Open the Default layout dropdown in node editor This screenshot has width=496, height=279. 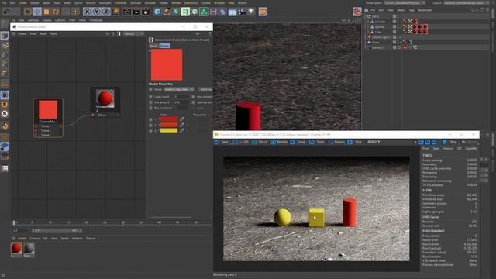[x=133, y=33]
